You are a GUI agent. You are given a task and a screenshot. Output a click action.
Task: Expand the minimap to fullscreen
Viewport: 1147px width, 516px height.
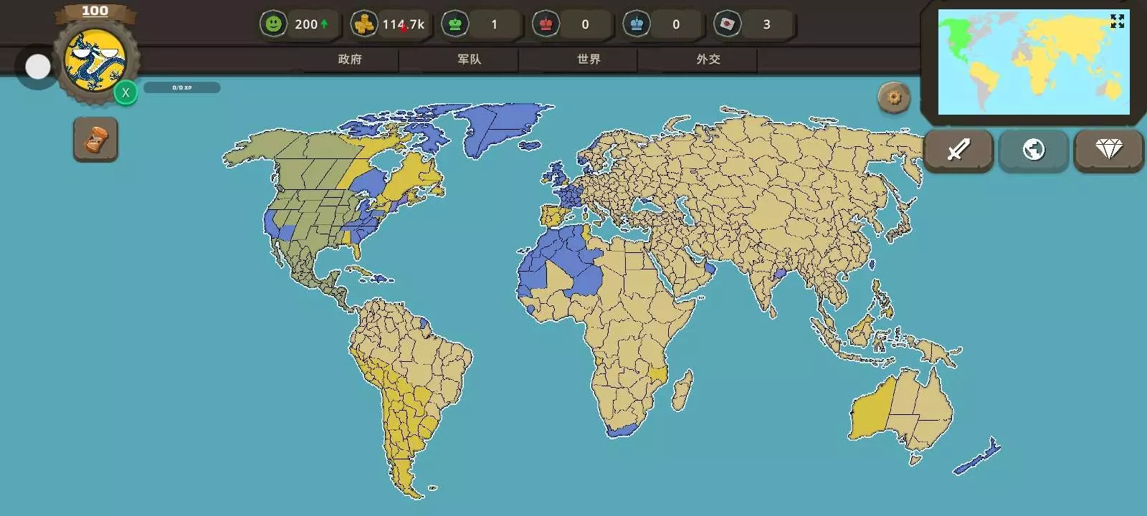point(1117,21)
